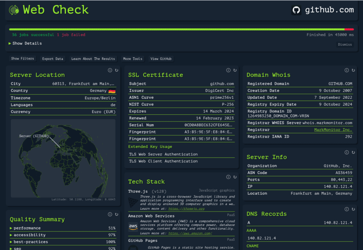Click the Finished in 45000 ms text
This screenshot has width=363, height=250.
pos(330,35)
